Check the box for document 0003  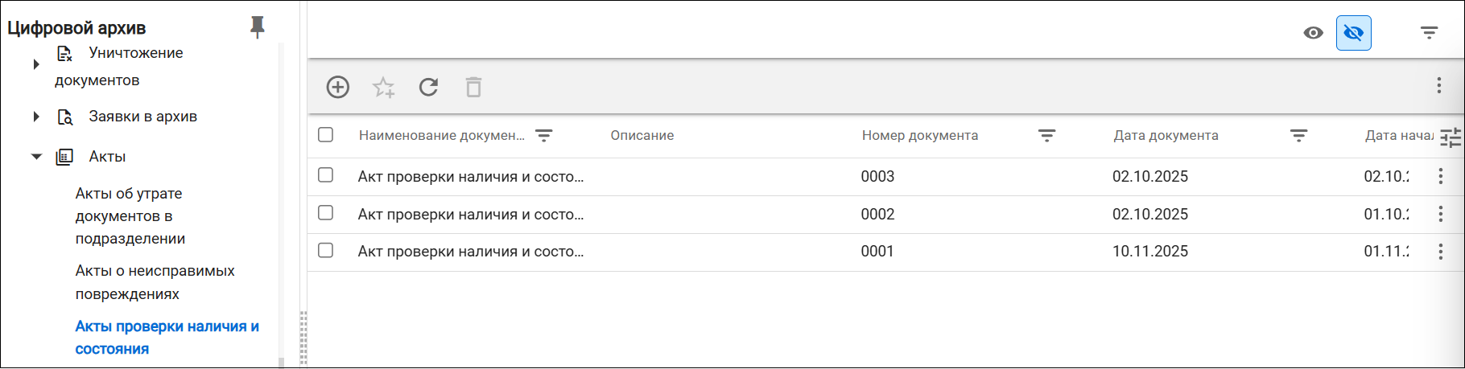[x=325, y=174]
